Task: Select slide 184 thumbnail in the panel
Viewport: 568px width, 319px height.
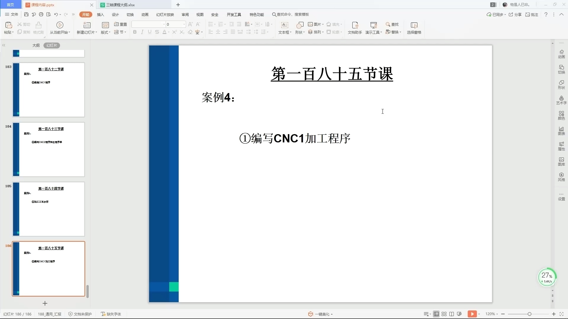Action: tap(49, 149)
